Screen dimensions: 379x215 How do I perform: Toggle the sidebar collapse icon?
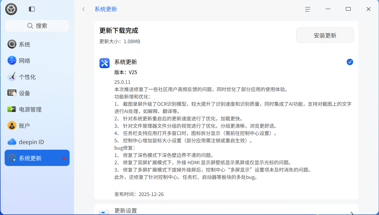click(x=32, y=9)
